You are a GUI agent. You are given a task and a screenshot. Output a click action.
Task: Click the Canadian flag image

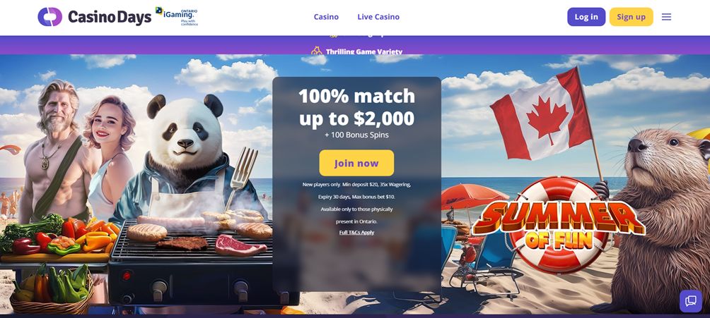point(541,118)
